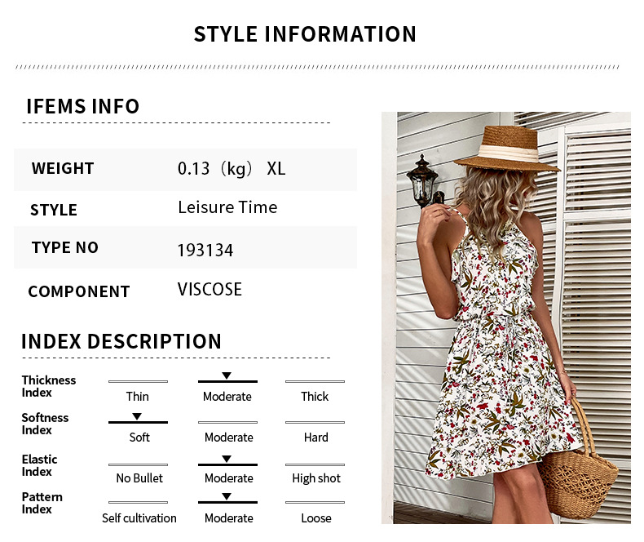Screen dimensions: 644x542
Task: Click Moderate in the Softness Index row
Action: click(x=229, y=438)
